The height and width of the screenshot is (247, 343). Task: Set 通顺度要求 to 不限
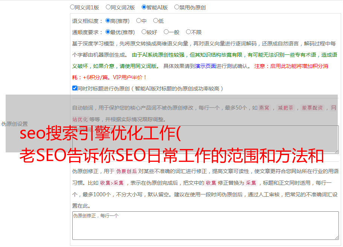188,32
